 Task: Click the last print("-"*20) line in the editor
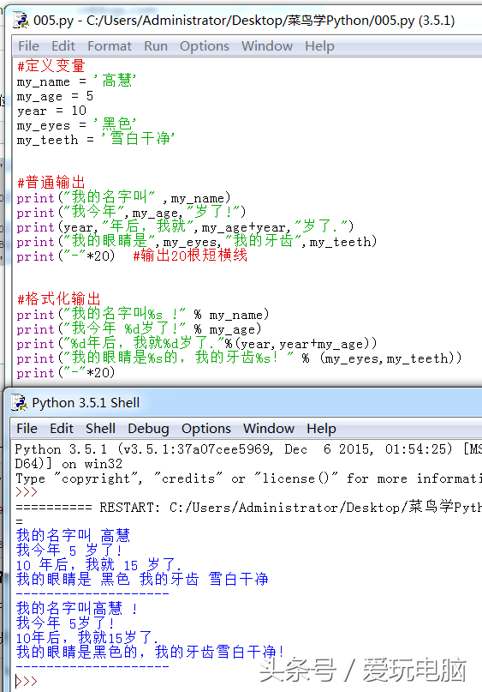pos(66,372)
